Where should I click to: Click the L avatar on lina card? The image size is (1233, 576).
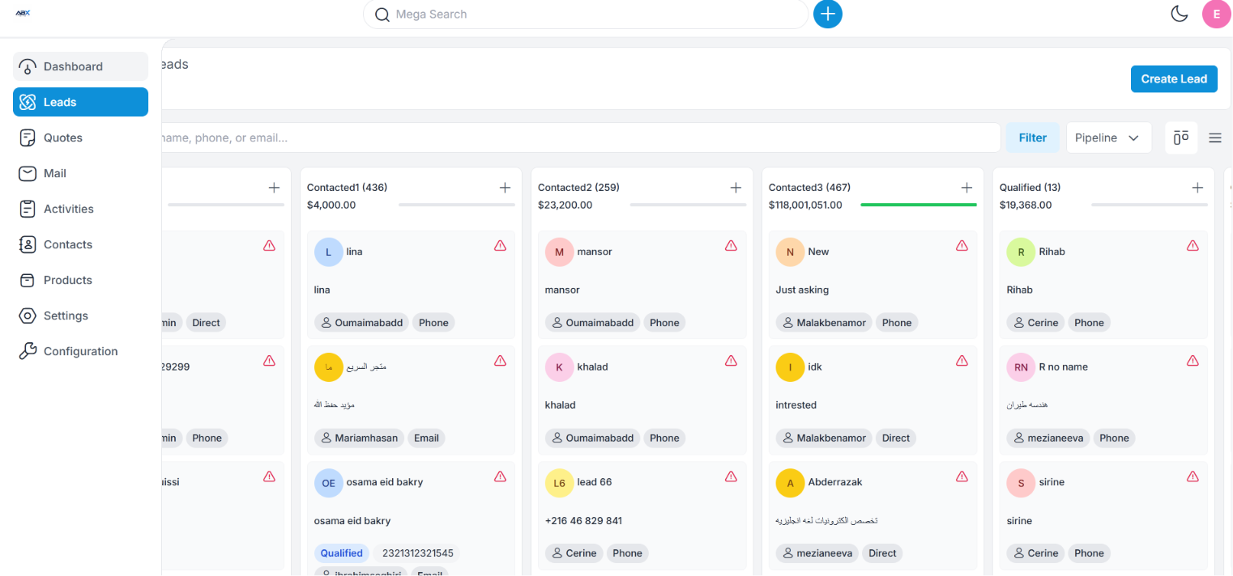click(x=328, y=252)
